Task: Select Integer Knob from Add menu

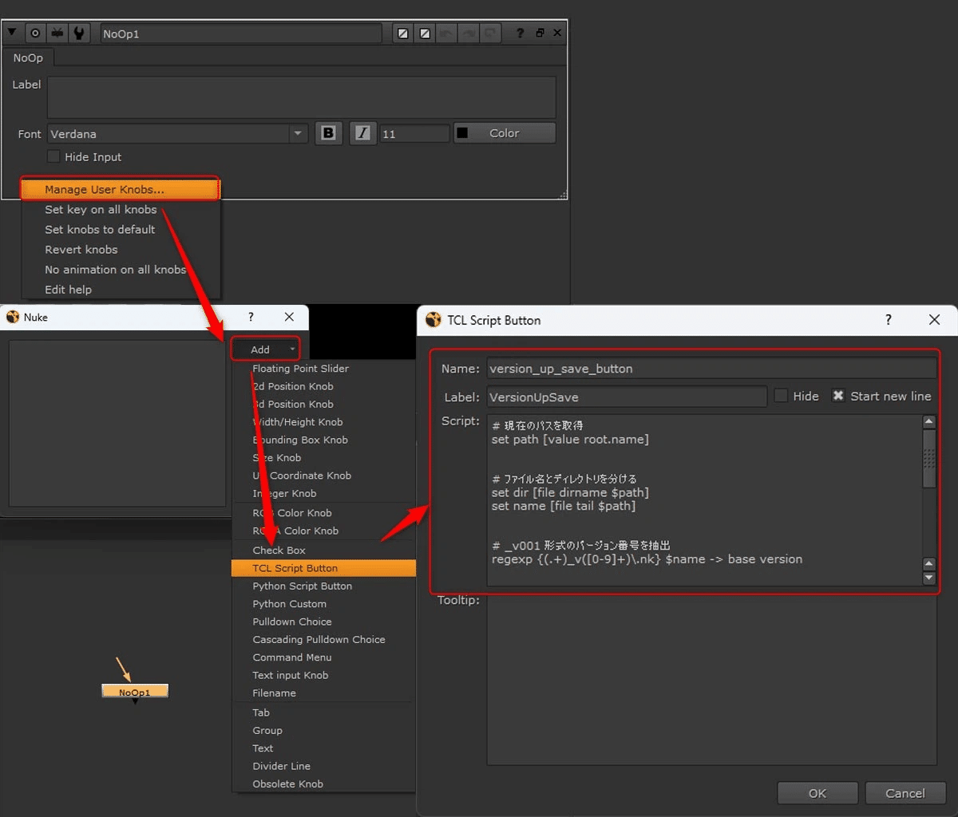Action: pos(323,494)
